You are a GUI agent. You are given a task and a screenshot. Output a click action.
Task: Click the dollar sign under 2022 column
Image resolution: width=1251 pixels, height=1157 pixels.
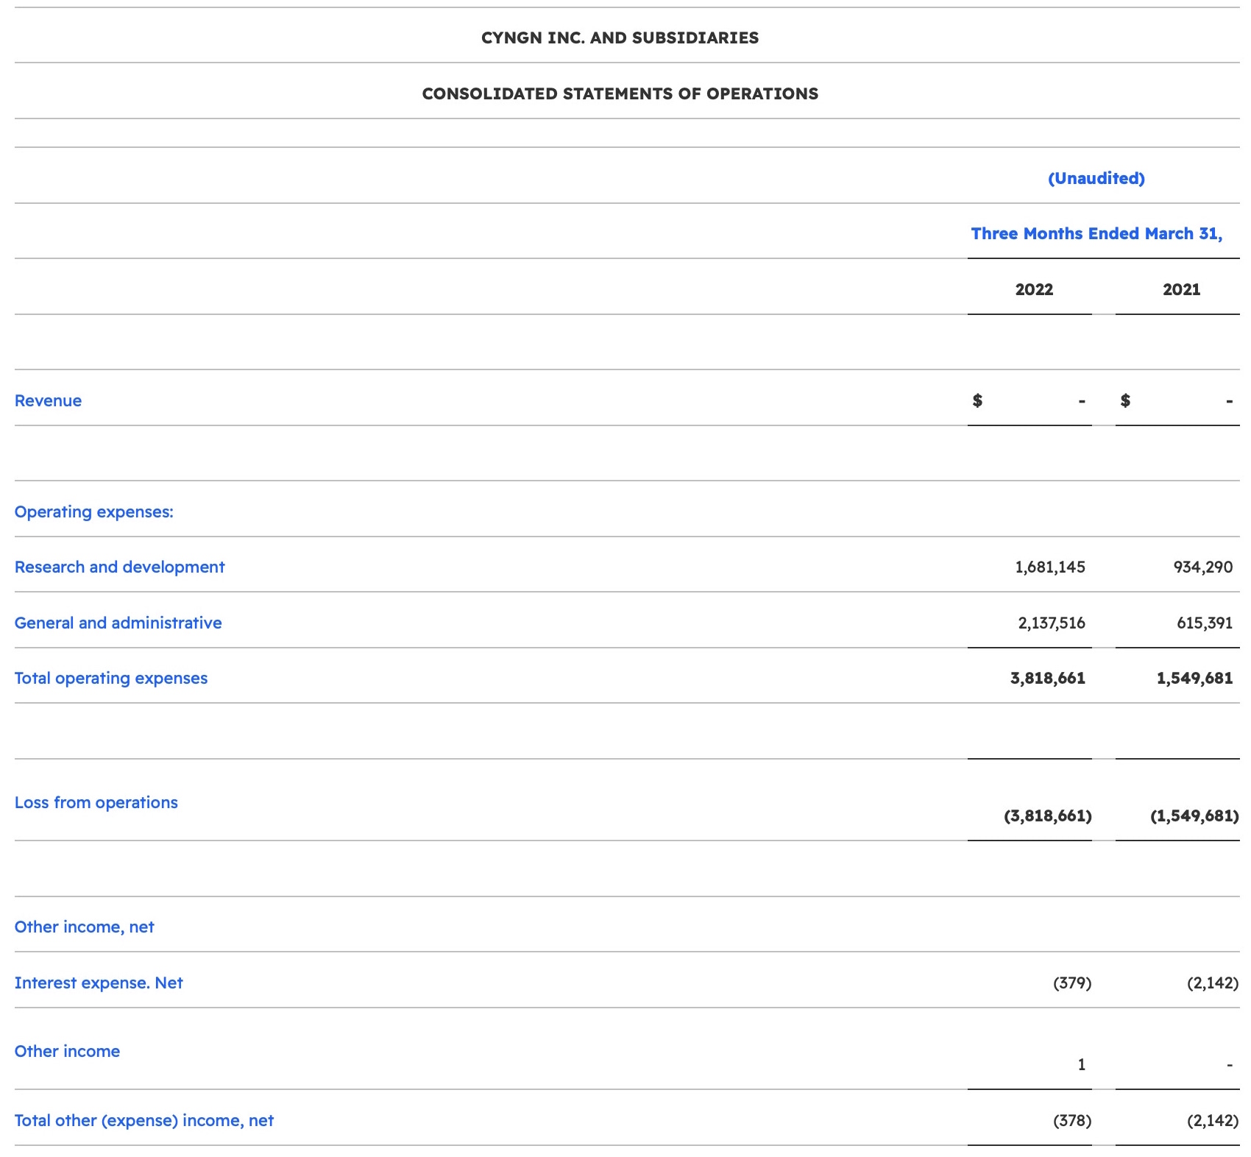pos(977,400)
